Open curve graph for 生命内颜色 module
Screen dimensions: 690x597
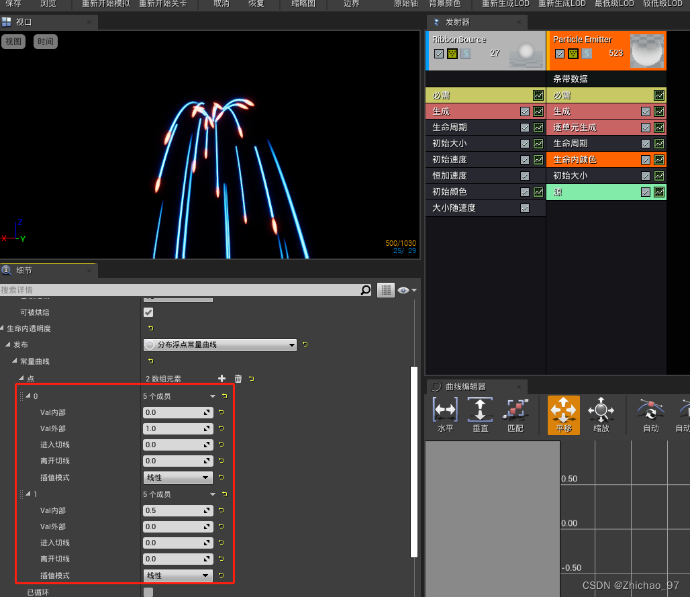tap(659, 159)
